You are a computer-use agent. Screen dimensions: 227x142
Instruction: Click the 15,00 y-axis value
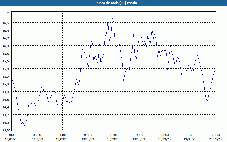pos(7,84)
